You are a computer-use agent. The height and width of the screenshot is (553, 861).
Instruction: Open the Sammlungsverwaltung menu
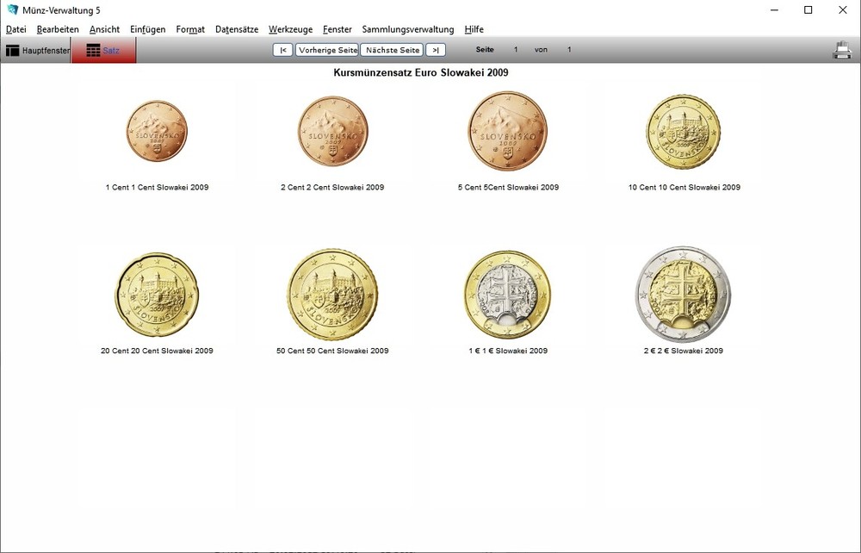pyautogui.click(x=407, y=28)
